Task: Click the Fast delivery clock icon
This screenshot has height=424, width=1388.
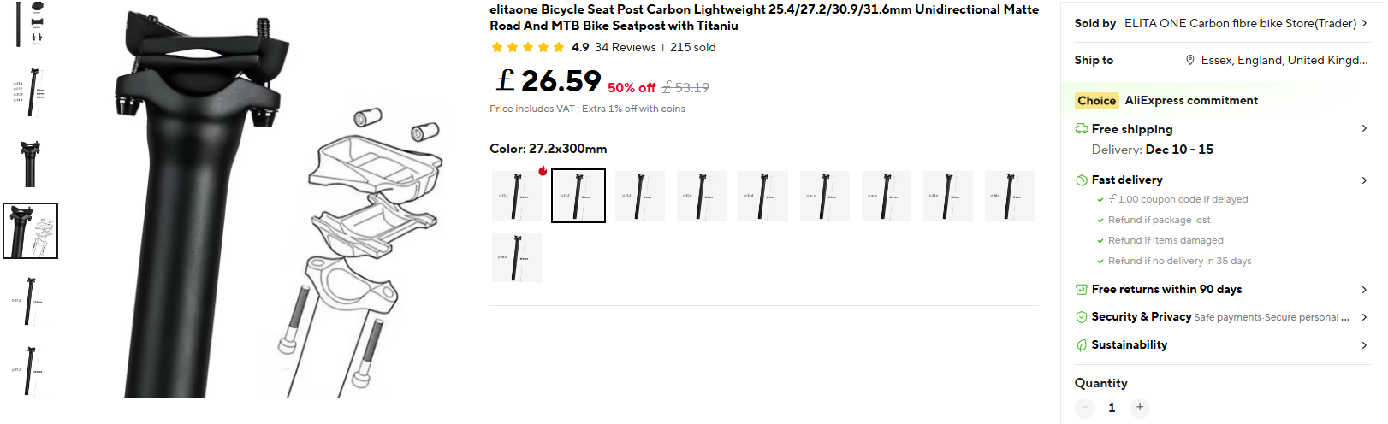Action: (1082, 180)
